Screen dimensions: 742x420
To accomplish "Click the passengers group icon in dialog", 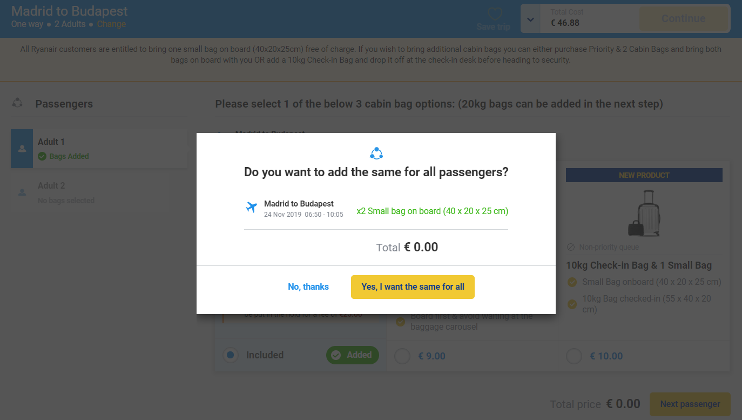I will (376, 153).
